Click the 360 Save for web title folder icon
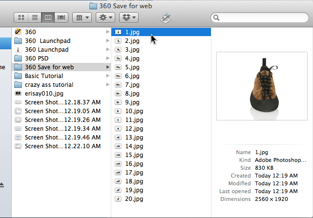The image size is (313, 218). tap(94, 5)
